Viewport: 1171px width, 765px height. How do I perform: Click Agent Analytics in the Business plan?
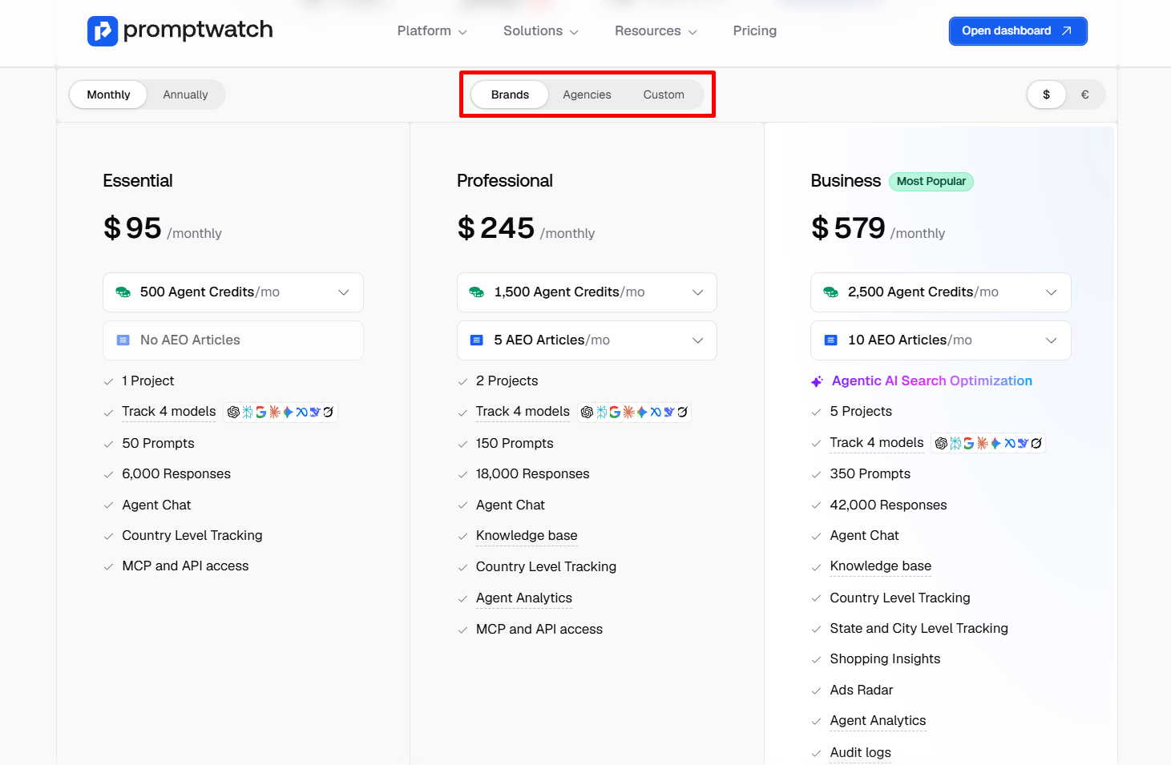tap(878, 721)
